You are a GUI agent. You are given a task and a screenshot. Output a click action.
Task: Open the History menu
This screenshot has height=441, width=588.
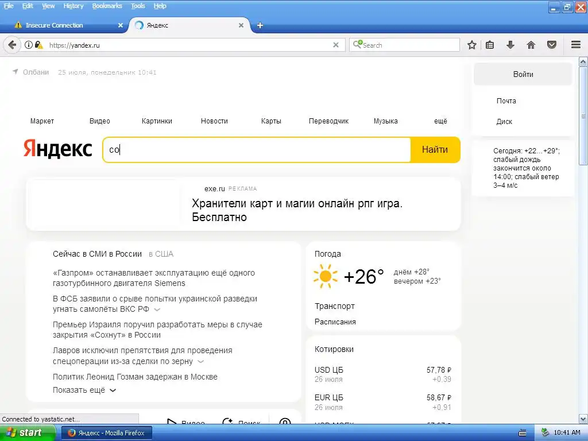pos(73,6)
